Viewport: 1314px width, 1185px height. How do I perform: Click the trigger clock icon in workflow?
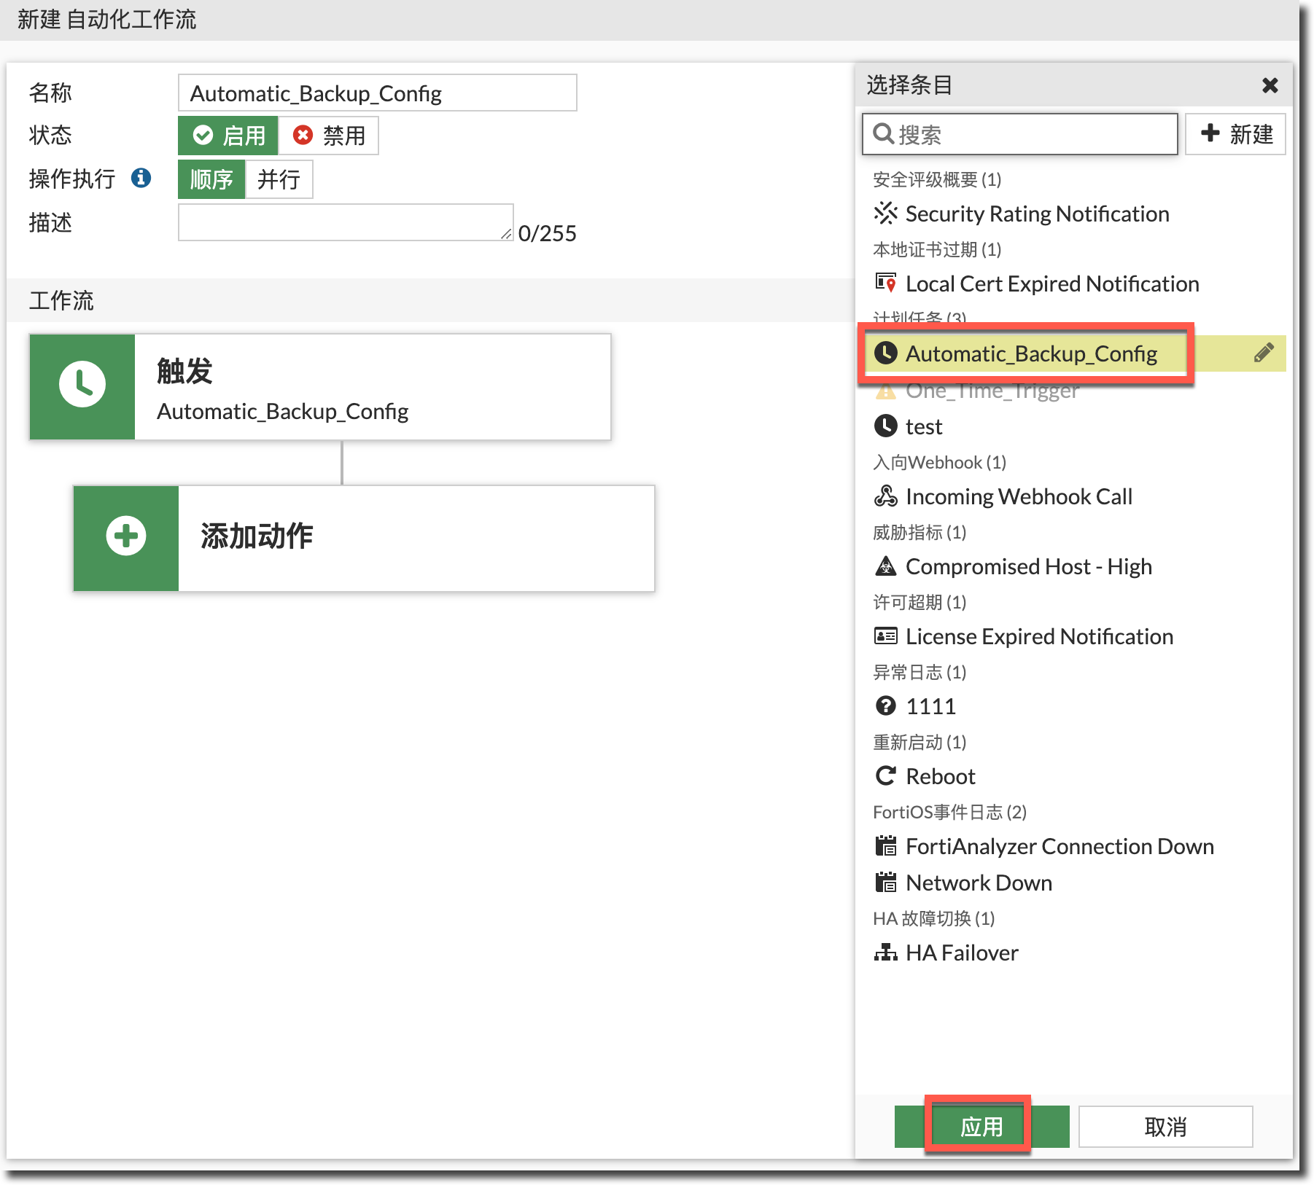coord(82,386)
